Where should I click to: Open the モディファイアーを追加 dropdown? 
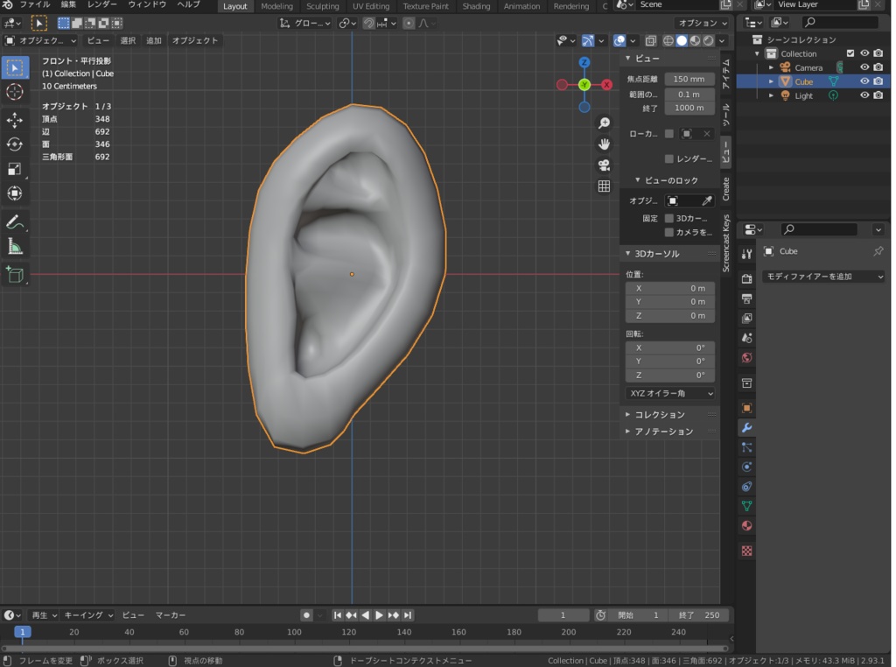(823, 277)
